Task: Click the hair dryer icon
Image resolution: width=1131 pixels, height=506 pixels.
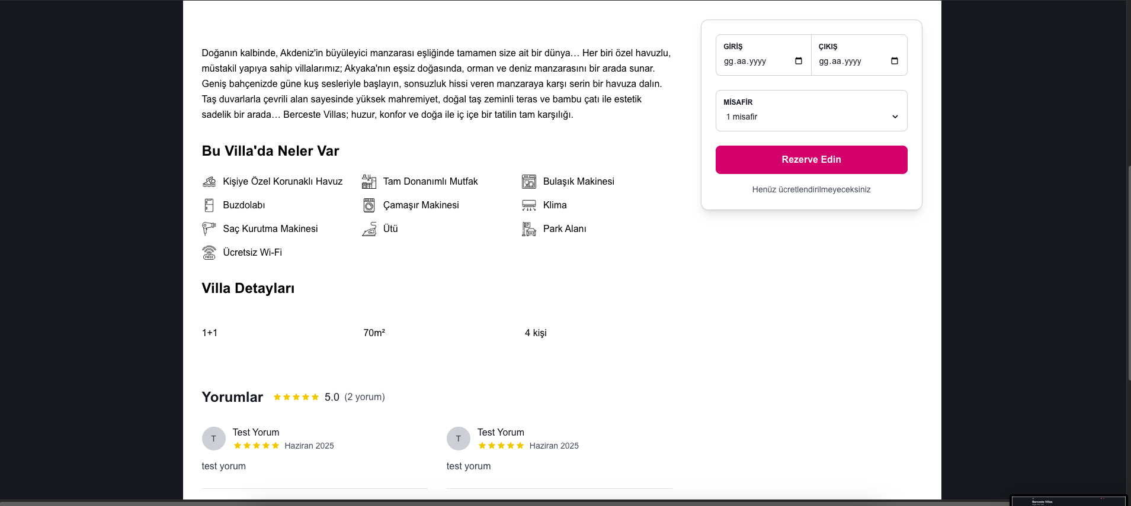Action: pos(209,229)
